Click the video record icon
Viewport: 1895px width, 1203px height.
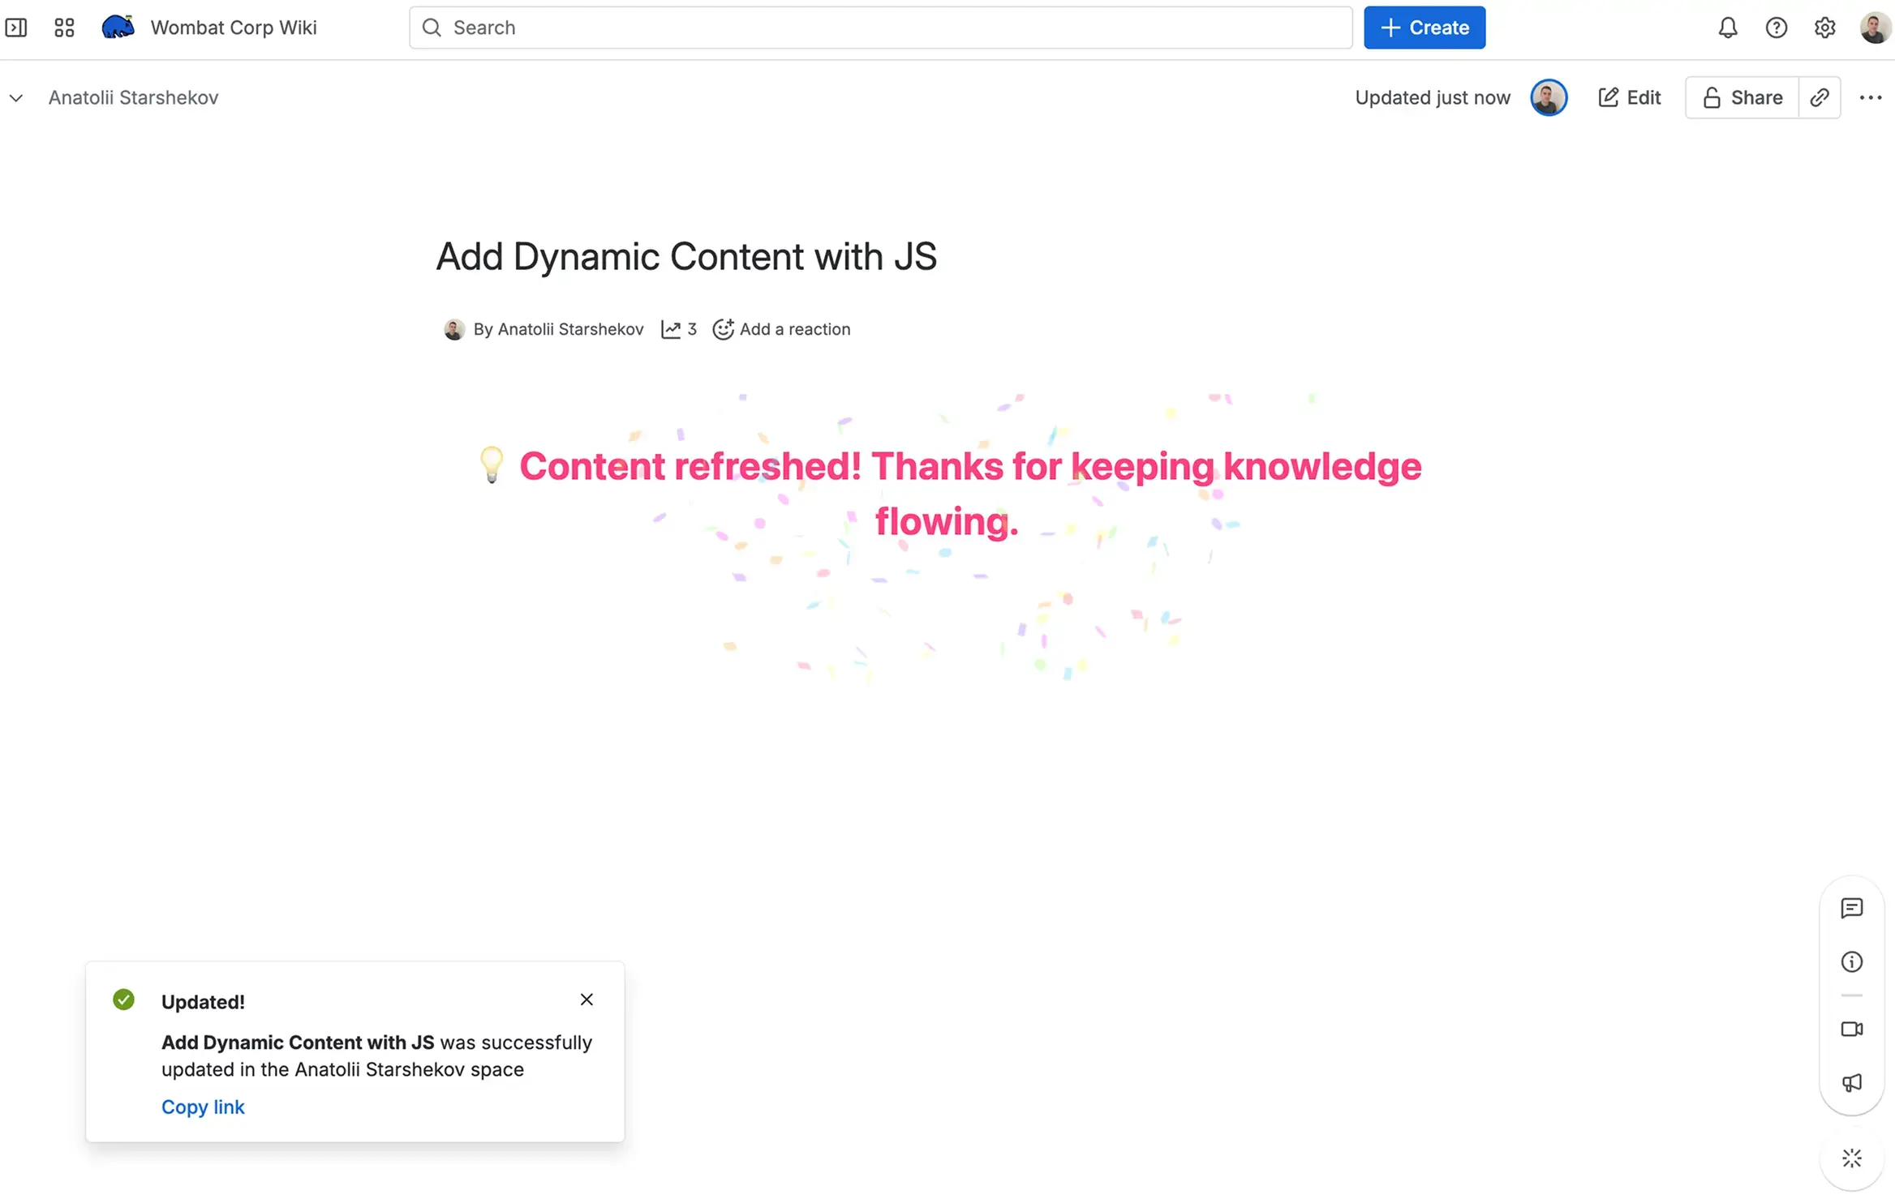pyautogui.click(x=1852, y=1029)
